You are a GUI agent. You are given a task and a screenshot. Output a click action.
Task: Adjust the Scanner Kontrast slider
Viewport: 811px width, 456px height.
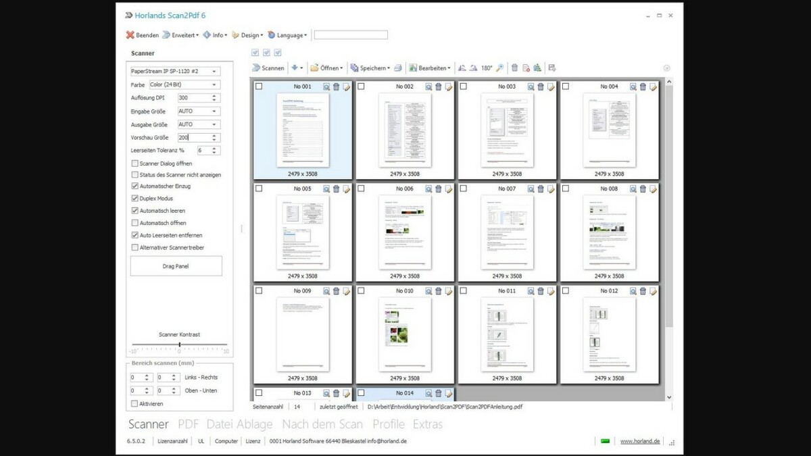tap(179, 345)
